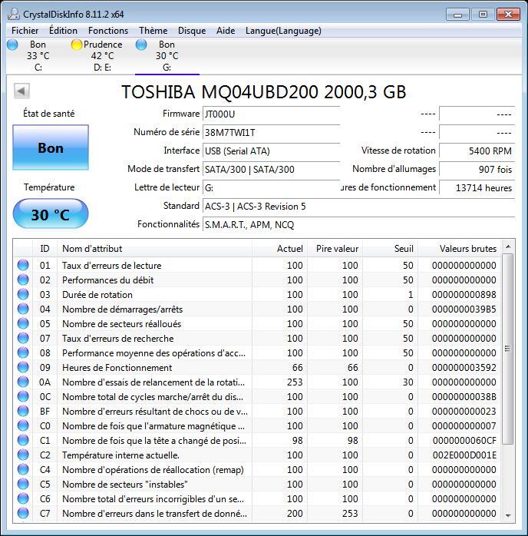The height and width of the screenshot is (536, 528).
Task: Click the CrystalDiskInfo title bar app icon
Action: pos(14,14)
